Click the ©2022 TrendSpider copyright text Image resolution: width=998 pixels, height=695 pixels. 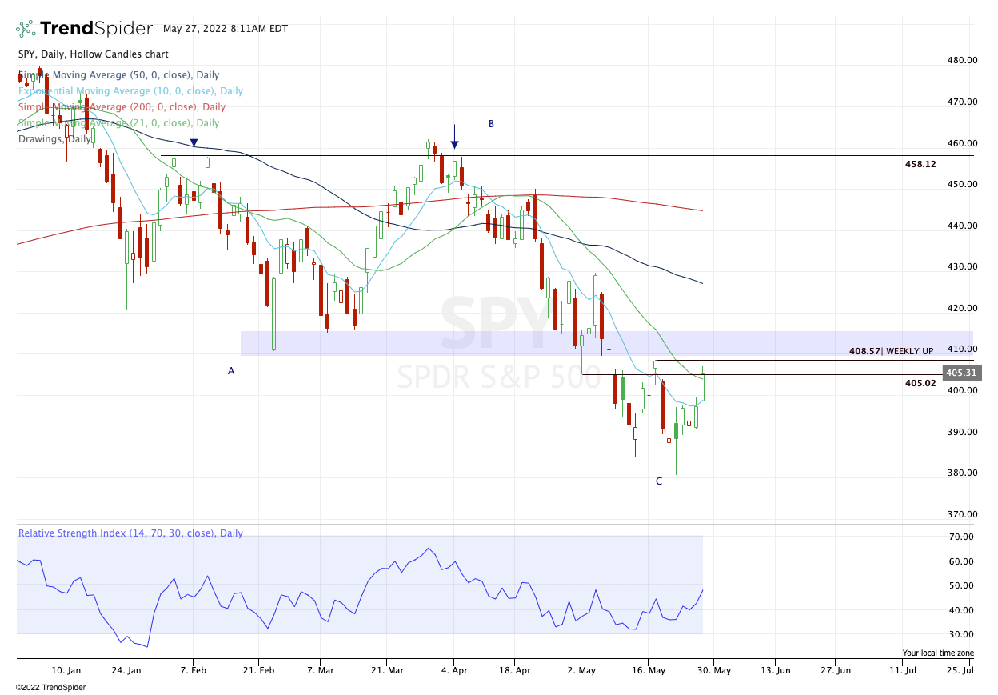pyautogui.click(x=51, y=687)
